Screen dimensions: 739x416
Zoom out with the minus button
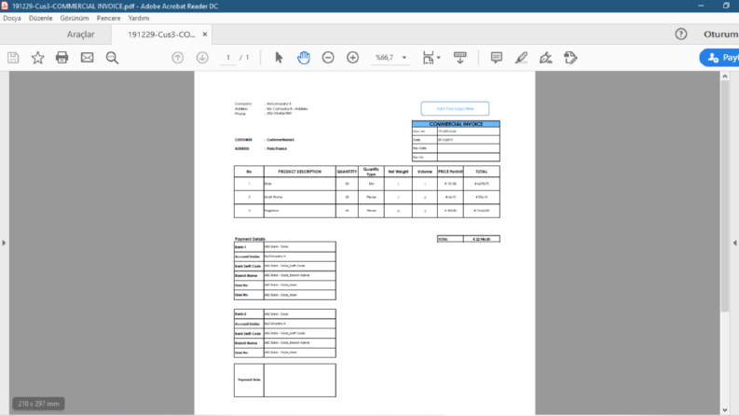(x=328, y=58)
